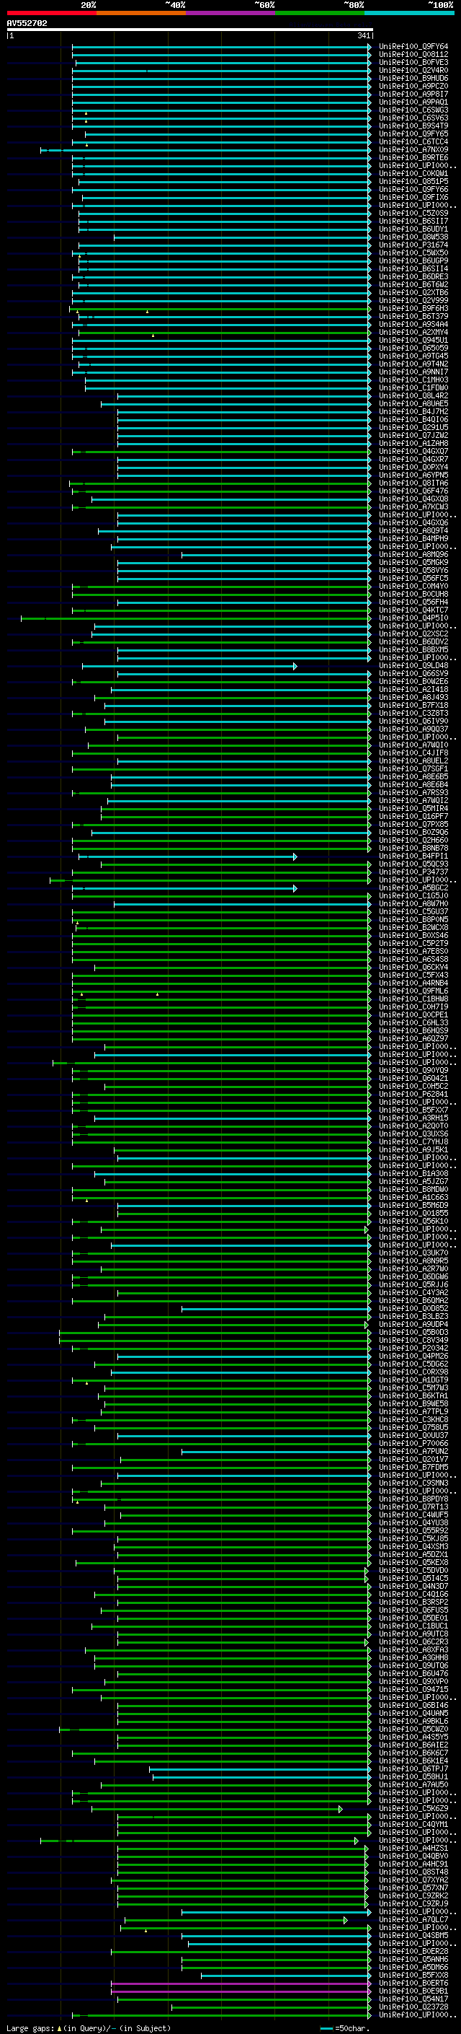This screenshot has height=2034, width=461.
Task: Select the UniRef100_B9RTE6 label
Action: pyautogui.click(x=413, y=158)
